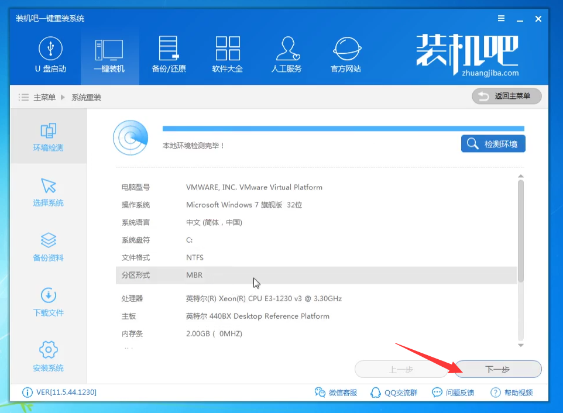Go to the 安装系统 sidebar step
The width and height of the screenshot is (563, 413).
49,357
